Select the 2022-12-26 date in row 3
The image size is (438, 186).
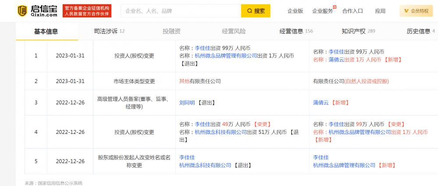pyautogui.click(x=70, y=103)
